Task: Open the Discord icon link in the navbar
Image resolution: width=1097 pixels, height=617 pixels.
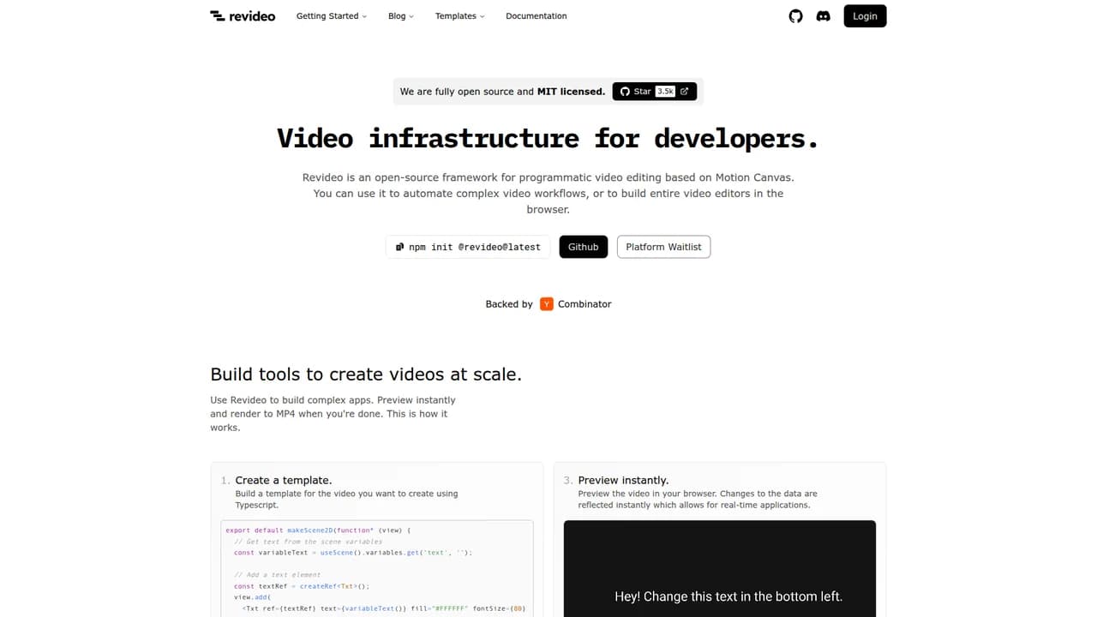Action: pos(824,15)
